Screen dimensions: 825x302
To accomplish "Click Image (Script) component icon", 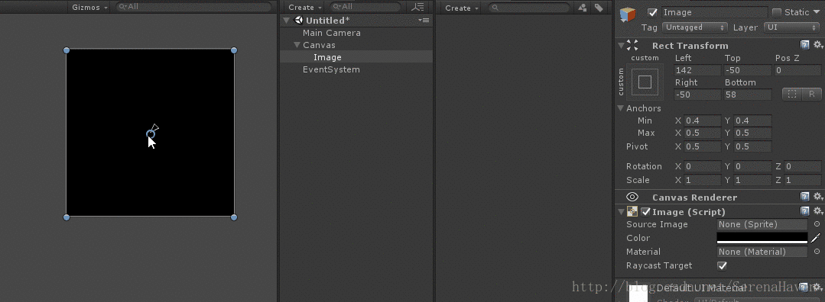I will 632,212.
